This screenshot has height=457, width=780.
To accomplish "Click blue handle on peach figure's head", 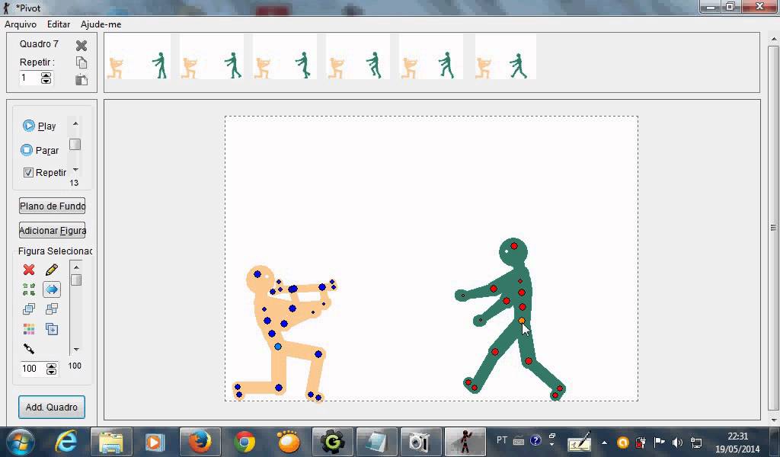I will pyautogui.click(x=257, y=274).
